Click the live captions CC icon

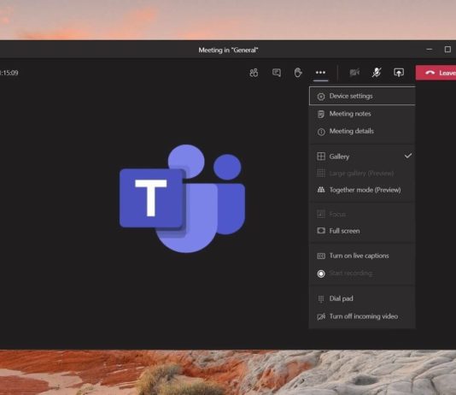[321, 256]
